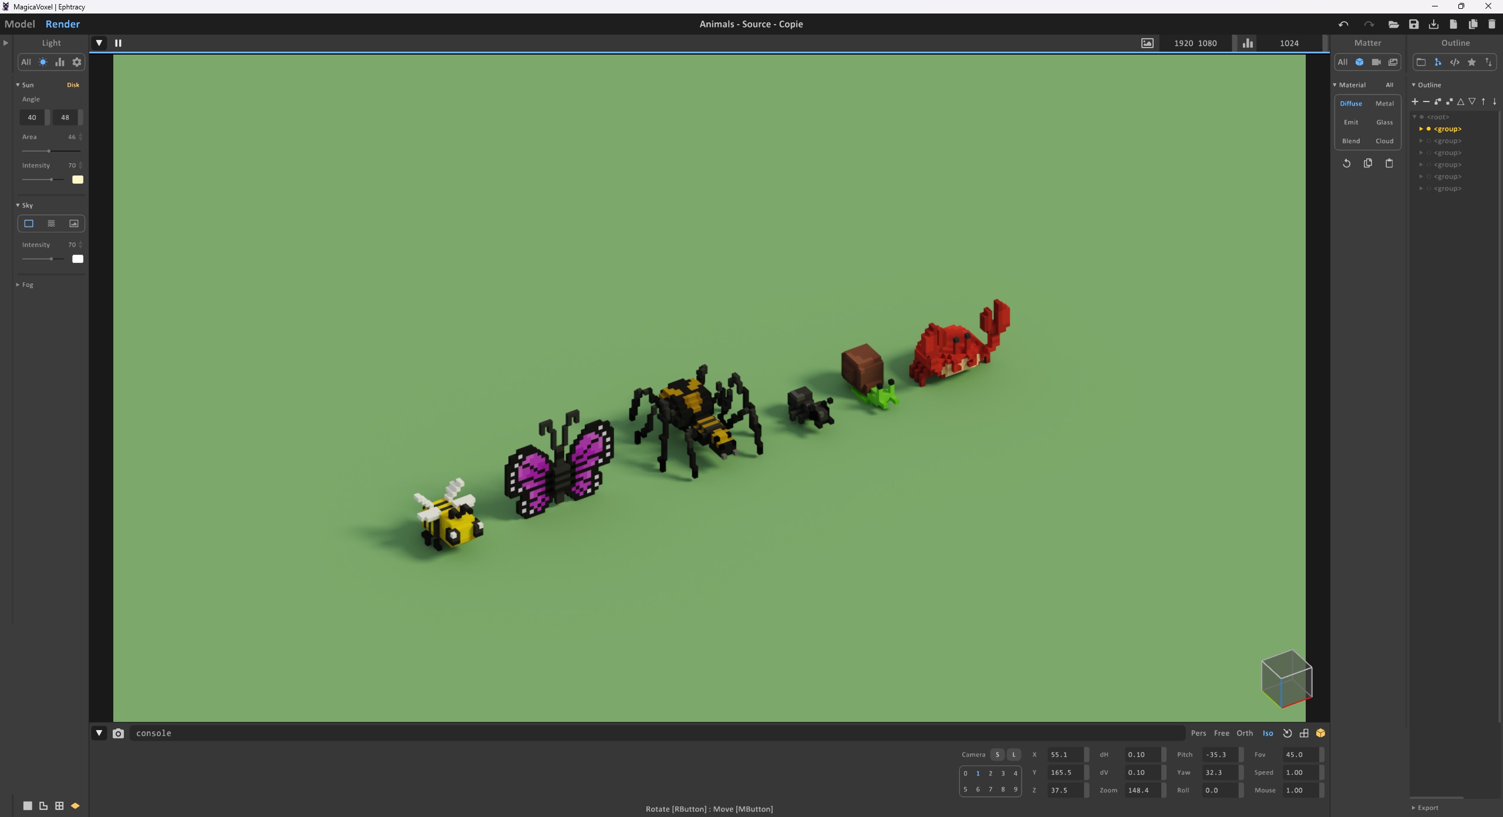Choose the image-based sky icon

coord(74,224)
